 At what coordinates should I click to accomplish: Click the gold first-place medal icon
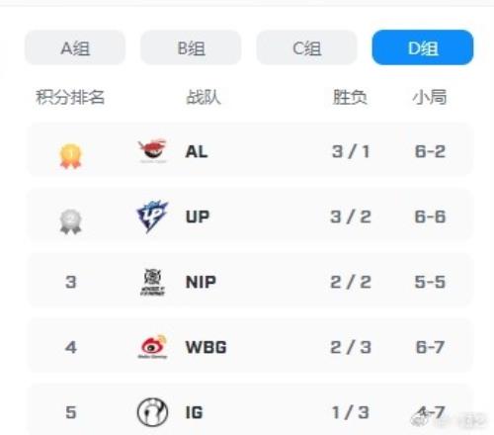[70, 156]
